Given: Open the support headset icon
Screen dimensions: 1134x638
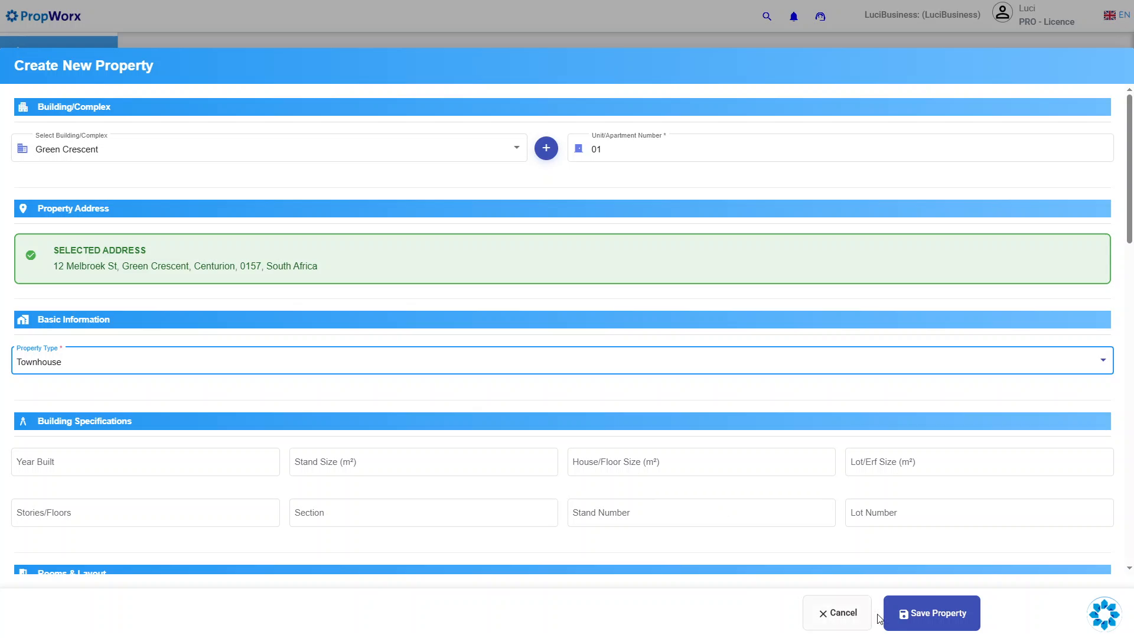Looking at the screenshot, I should click(820, 17).
